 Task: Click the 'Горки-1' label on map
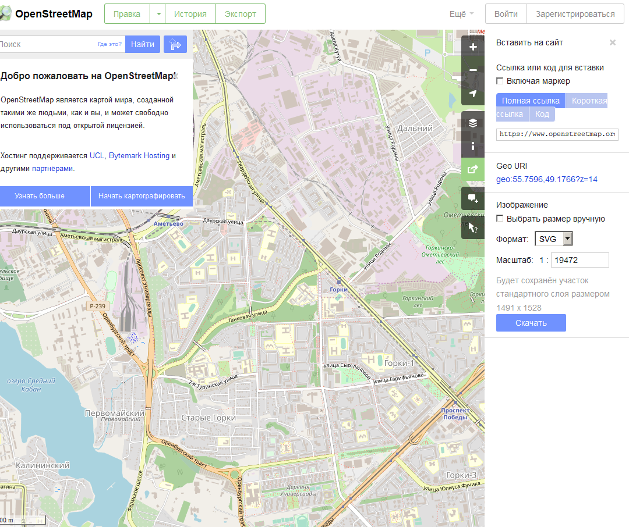[x=399, y=363]
